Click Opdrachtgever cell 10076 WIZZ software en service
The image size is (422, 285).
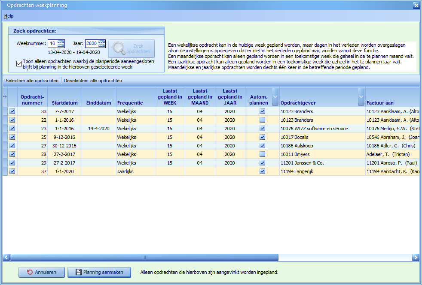(x=322, y=129)
